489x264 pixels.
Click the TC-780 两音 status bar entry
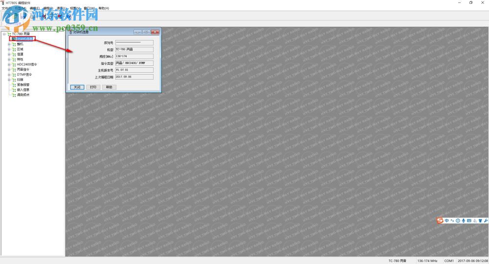point(397,261)
